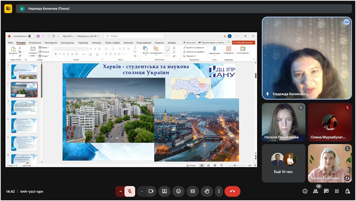Open options on Надежда Беликова video tile
Viewport: 356px width, 201px height.
pos(347,22)
